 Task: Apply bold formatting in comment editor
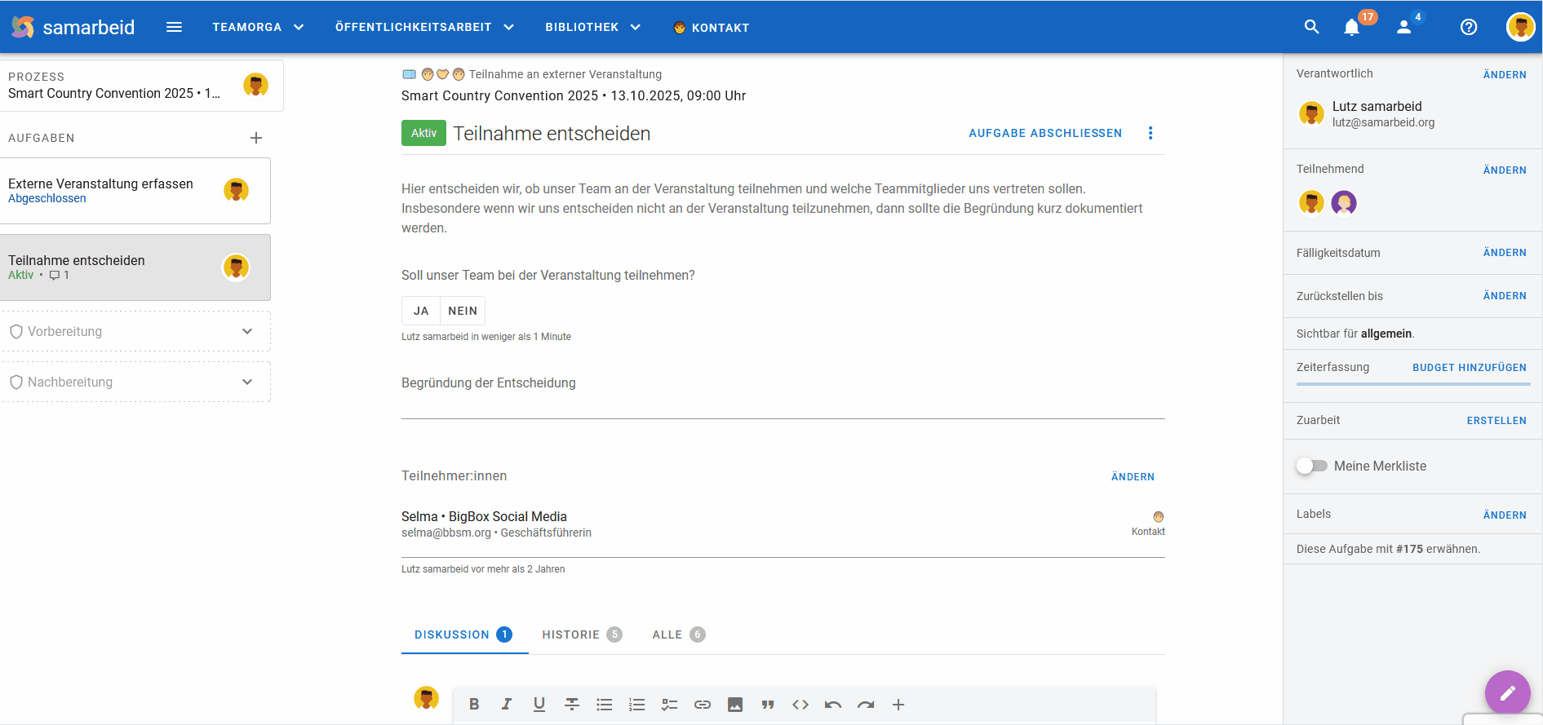click(474, 705)
